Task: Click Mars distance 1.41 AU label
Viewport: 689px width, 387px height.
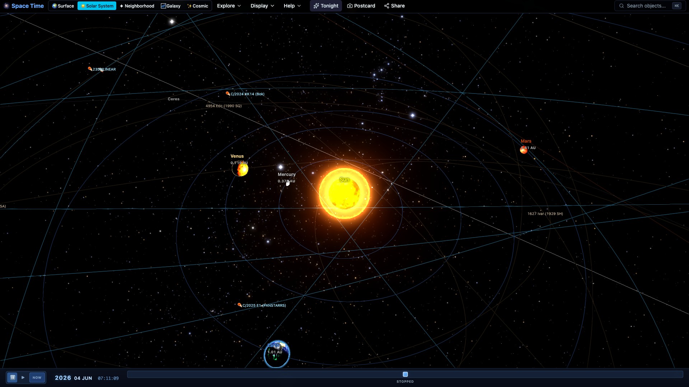Action: click(x=528, y=148)
